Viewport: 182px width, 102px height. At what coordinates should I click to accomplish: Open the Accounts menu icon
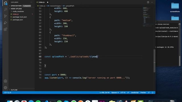5,81
